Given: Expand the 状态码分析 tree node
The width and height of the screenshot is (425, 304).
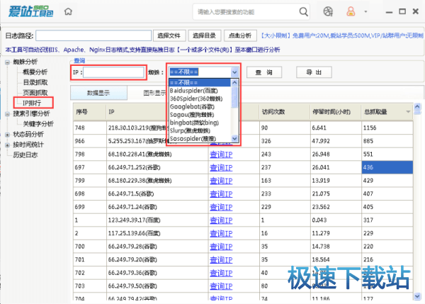Looking at the screenshot, I should (7, 135).
